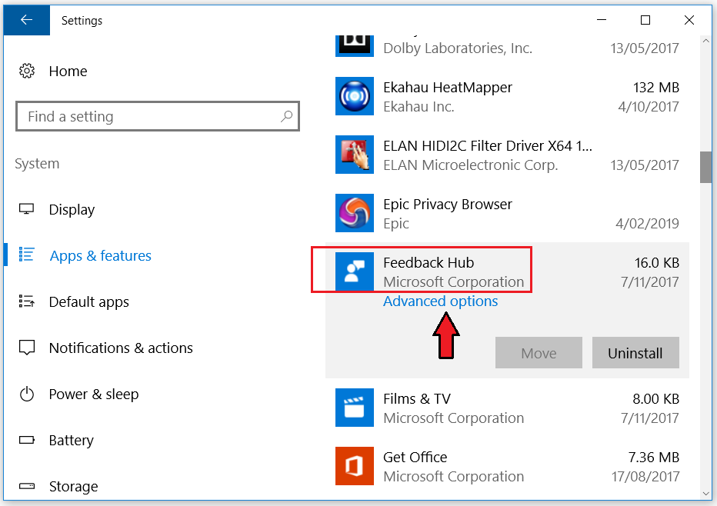Viewport: 717px width, 506px height.
Task: Click the Power & sleep icon
Action: click(26, 394)
